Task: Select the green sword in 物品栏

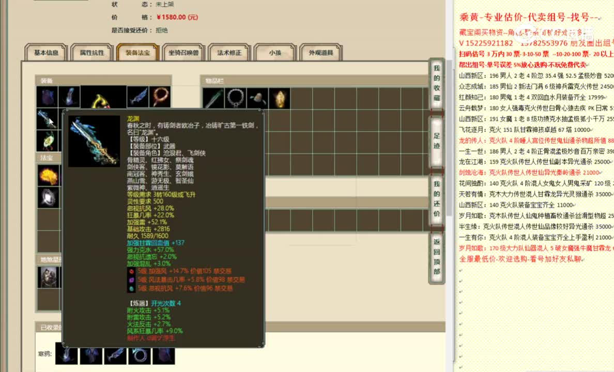Action: click(213, 98)
